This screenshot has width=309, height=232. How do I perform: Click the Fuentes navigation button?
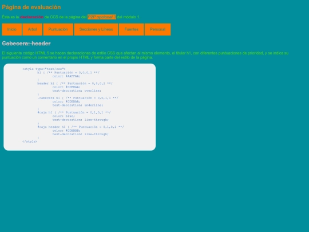132,29
